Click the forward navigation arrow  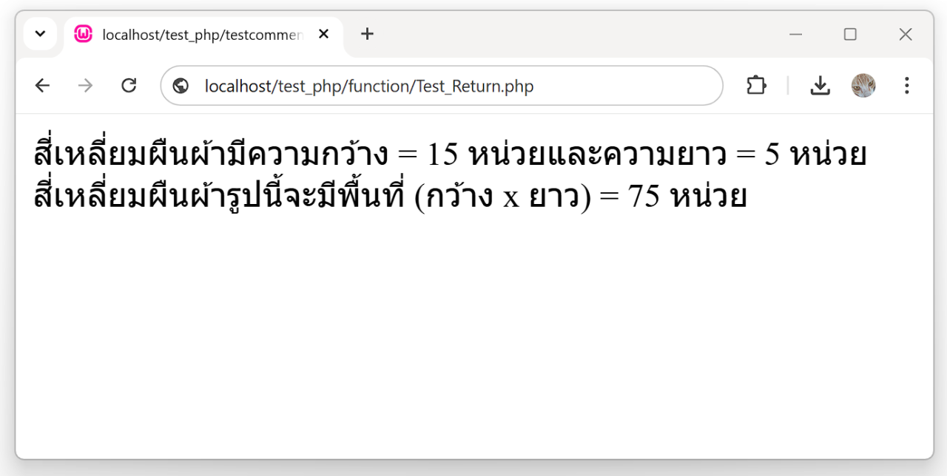point(86,86)
